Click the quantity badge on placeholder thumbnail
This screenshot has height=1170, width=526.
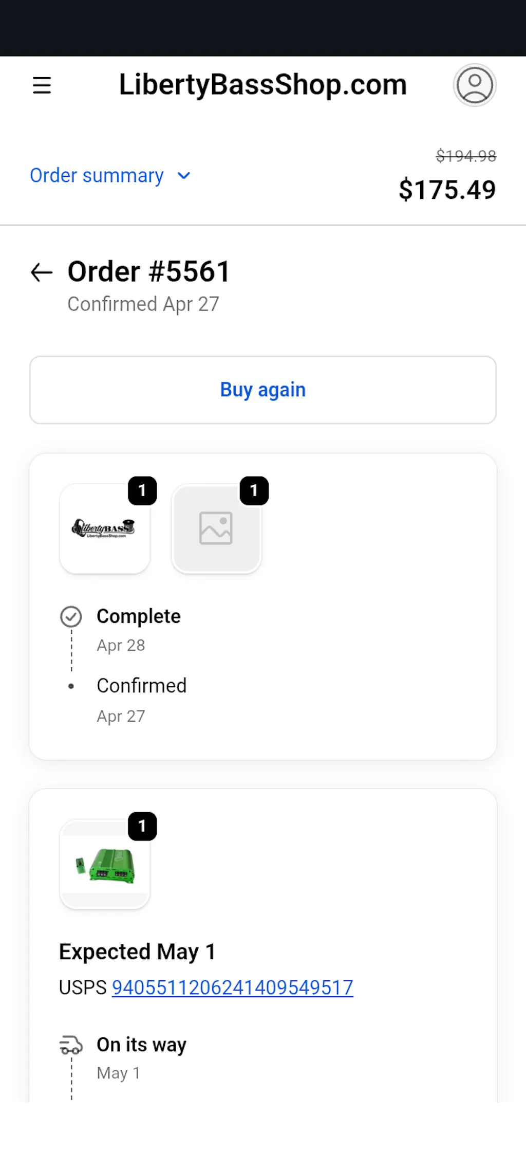254,490
